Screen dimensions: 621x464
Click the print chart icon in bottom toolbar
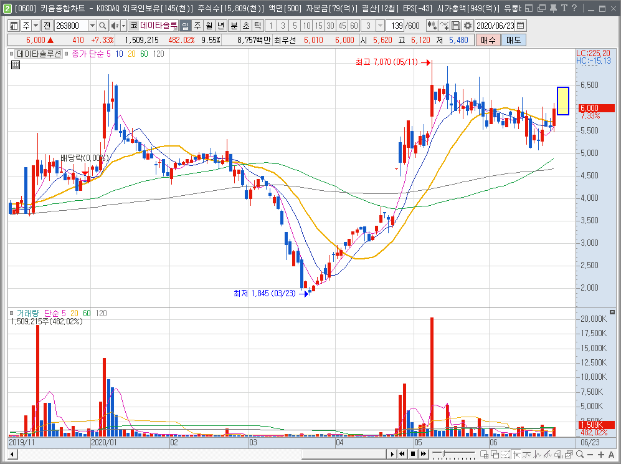[x=559, y=454]
